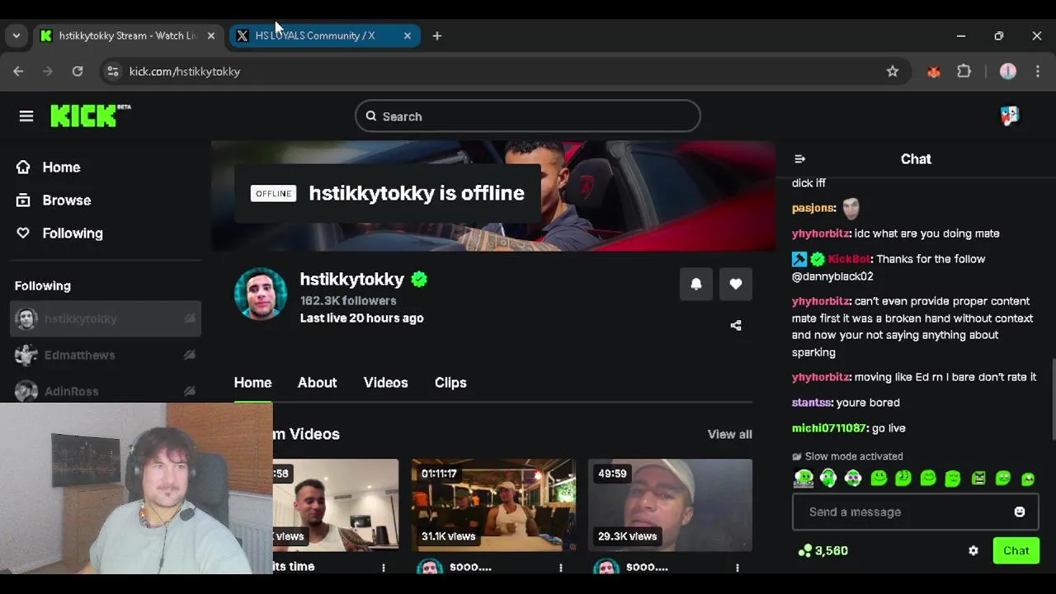1056x594 pixels.
Task: Open a new browser tab
Action: click(x=437, y=35)
